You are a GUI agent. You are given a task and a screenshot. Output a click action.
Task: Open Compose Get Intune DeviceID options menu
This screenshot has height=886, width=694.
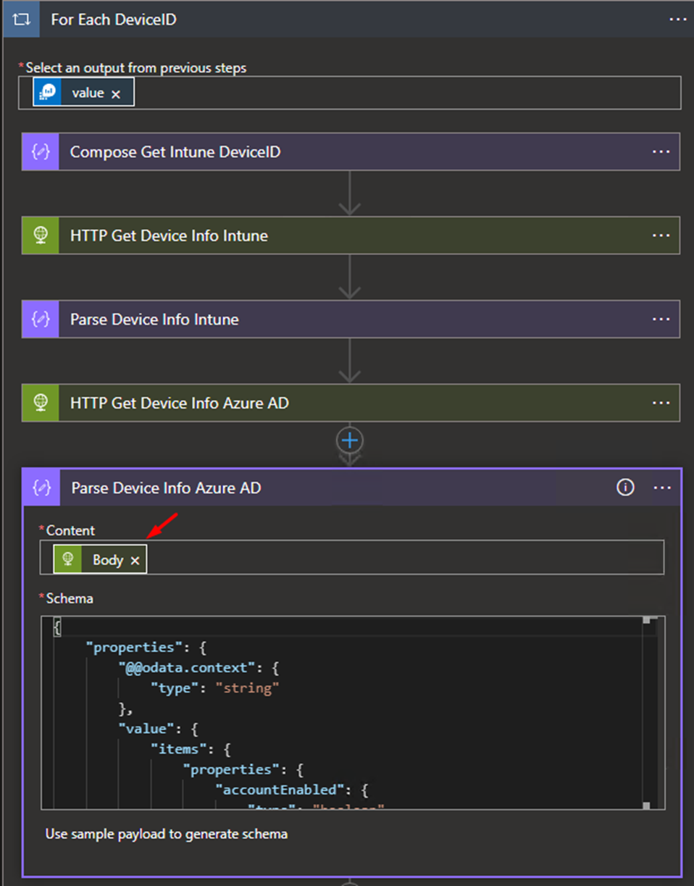661,152
